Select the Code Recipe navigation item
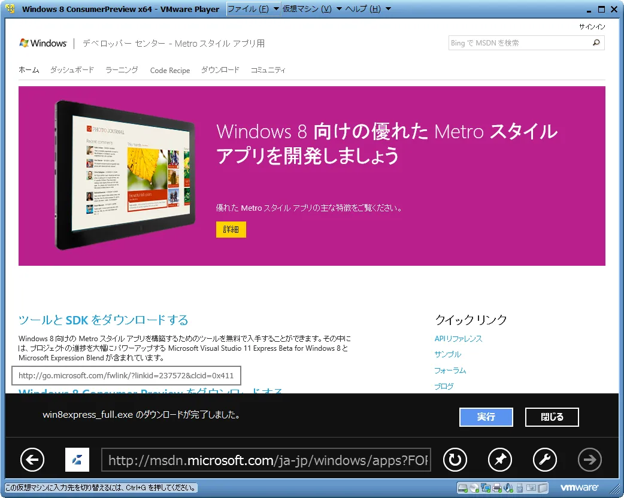Image resolution: width=624 pixels, height=498 pixels. (x=169, y=70)
